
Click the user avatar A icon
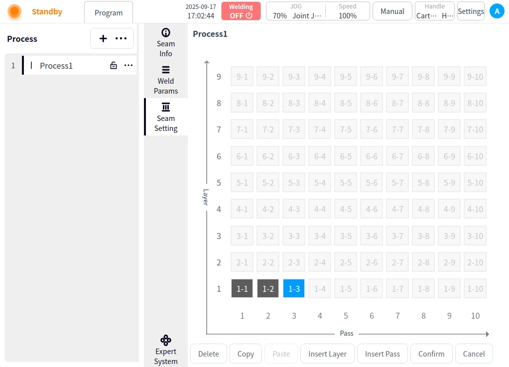tap(497, 11)
